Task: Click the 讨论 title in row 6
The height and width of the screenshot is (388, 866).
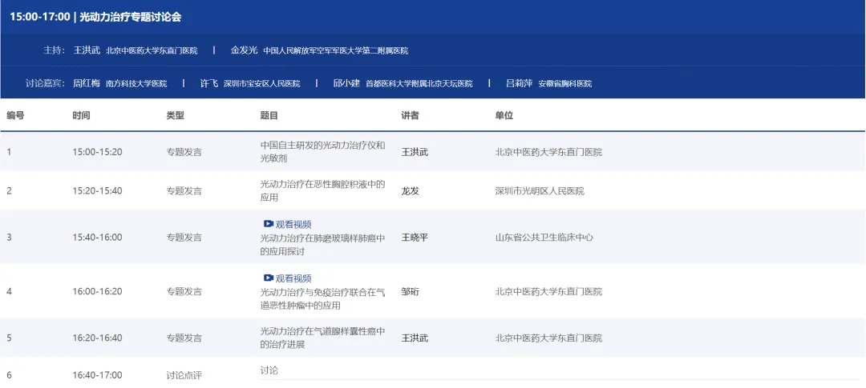Action: [x=269, y=370]
